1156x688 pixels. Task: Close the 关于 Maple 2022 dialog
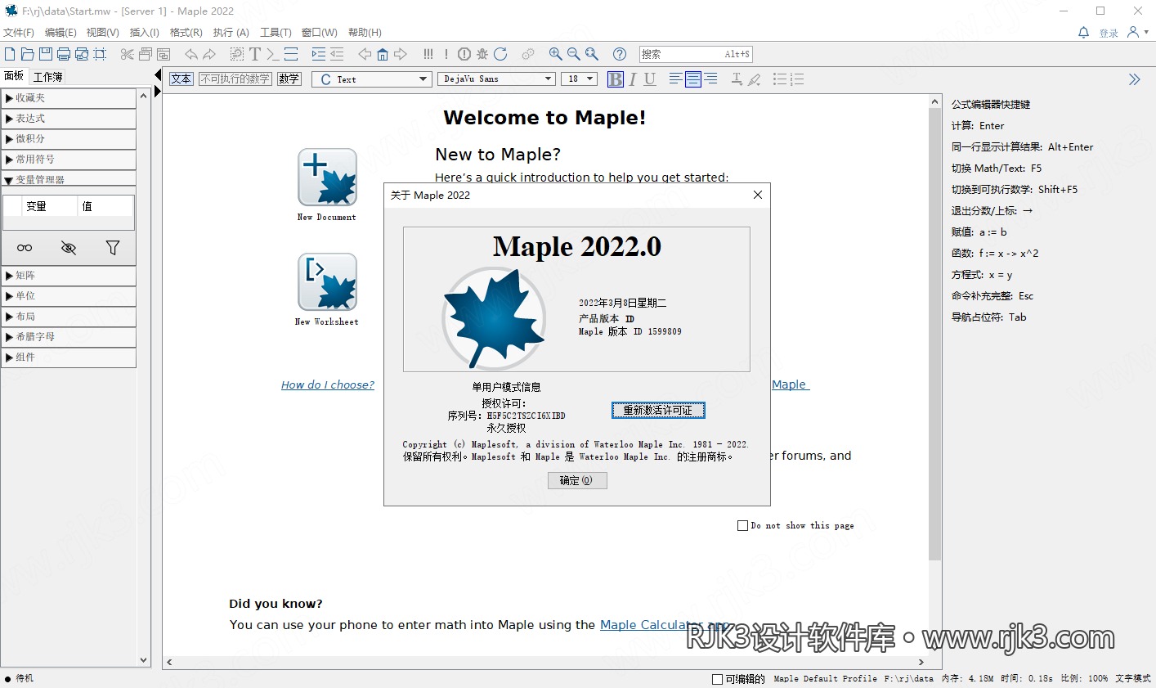tap(758, 195)
